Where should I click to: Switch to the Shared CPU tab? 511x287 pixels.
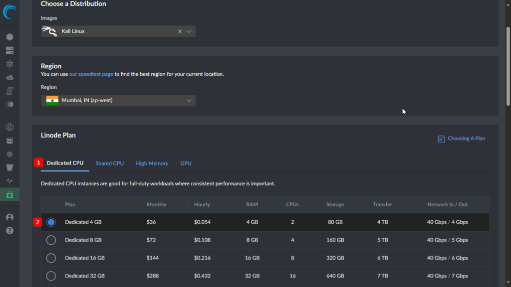coord(109,163)
